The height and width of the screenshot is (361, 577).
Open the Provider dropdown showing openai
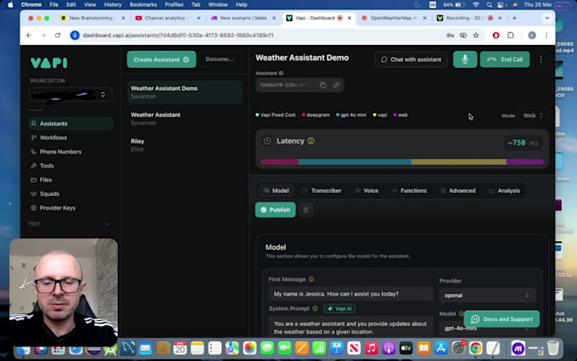(487, 295)
